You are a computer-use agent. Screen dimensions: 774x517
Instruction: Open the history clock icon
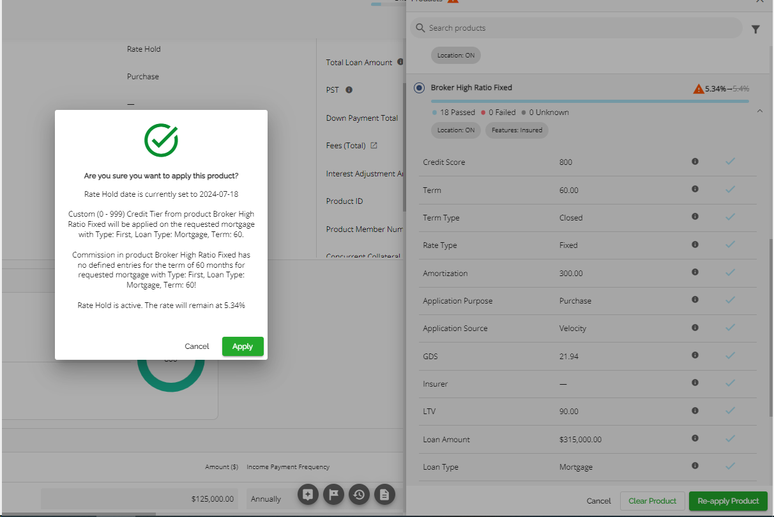[359, 494]
